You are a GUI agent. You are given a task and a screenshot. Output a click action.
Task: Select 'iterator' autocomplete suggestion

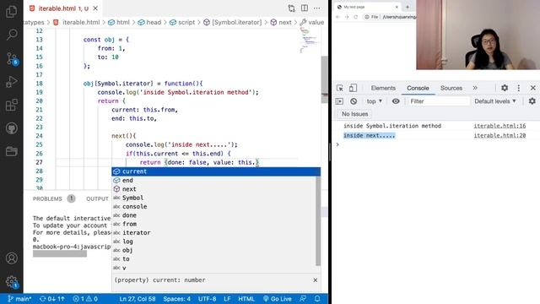[213, 233]
